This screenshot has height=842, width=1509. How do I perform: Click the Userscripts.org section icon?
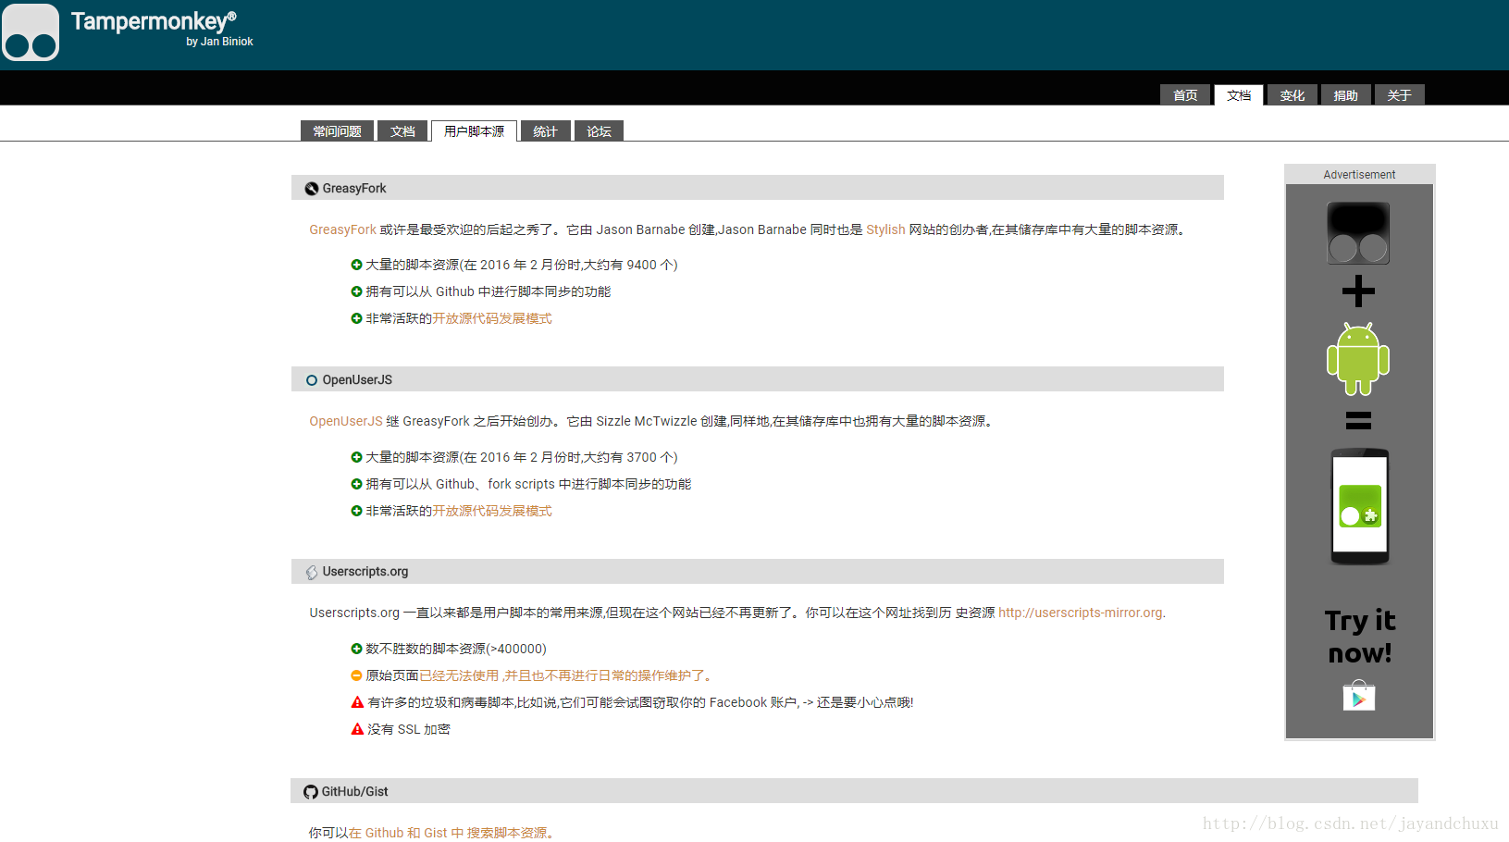click(x=312, y=573)
